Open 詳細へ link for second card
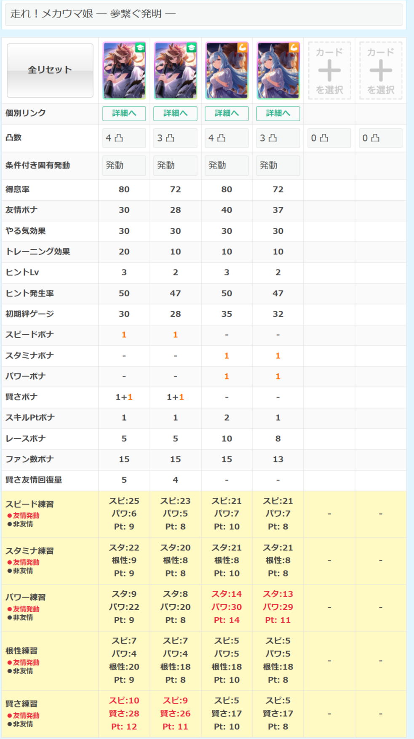This screenshot has width=414, height=739. click(176, 113)
